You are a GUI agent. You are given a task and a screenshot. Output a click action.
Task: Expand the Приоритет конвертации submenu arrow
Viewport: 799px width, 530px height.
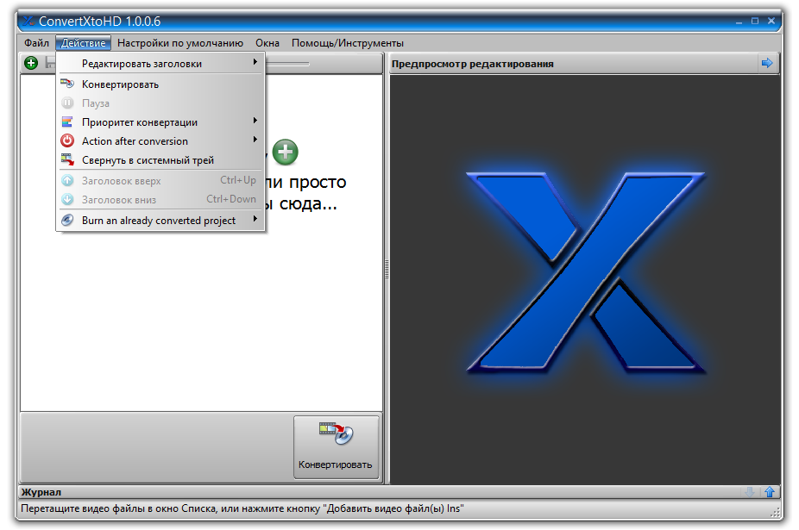[255, 121]
